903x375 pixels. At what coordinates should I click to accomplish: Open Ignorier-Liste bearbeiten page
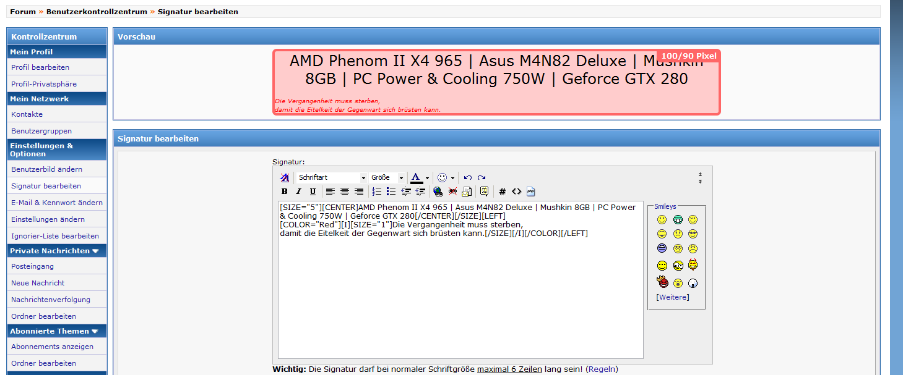(x=55, y=236)
